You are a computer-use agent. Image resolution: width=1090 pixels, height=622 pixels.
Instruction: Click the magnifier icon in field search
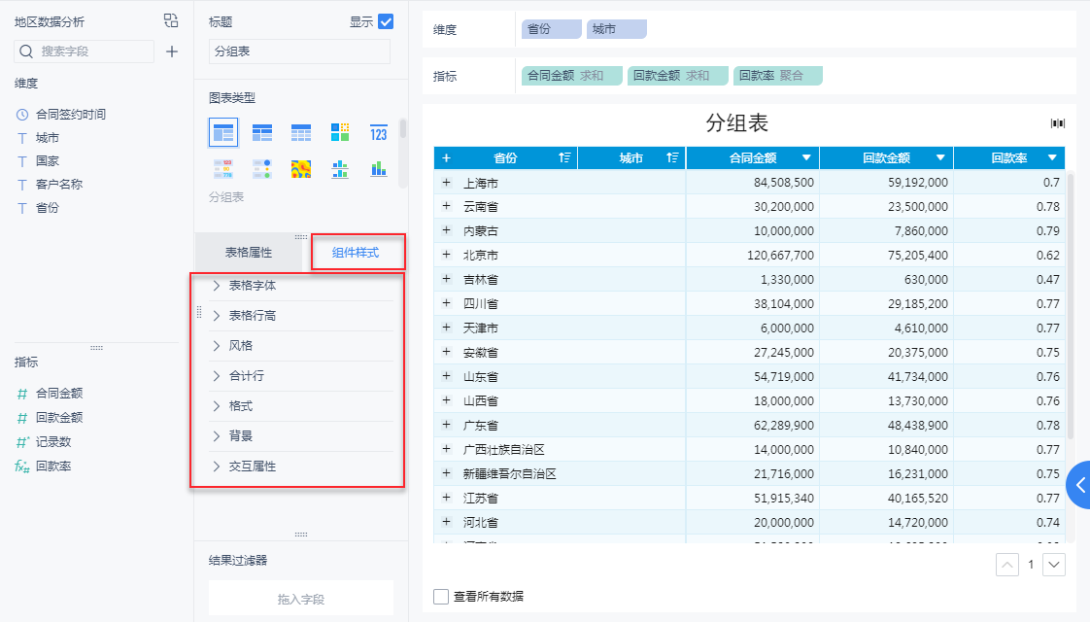pos(26,52)
